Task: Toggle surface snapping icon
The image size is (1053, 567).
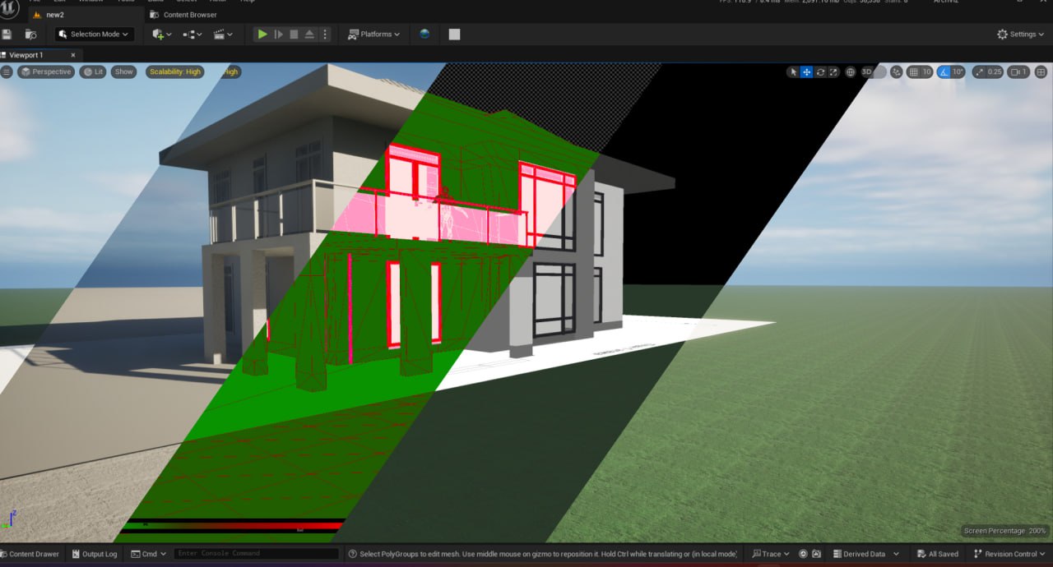Action: point(897,72)
